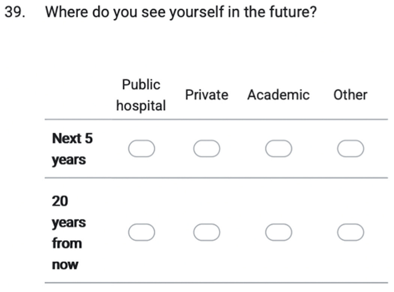Image resolution: width=394 pixels, height=292 pixels.
Task: Click the Other column header
Action: coord(350,94)
